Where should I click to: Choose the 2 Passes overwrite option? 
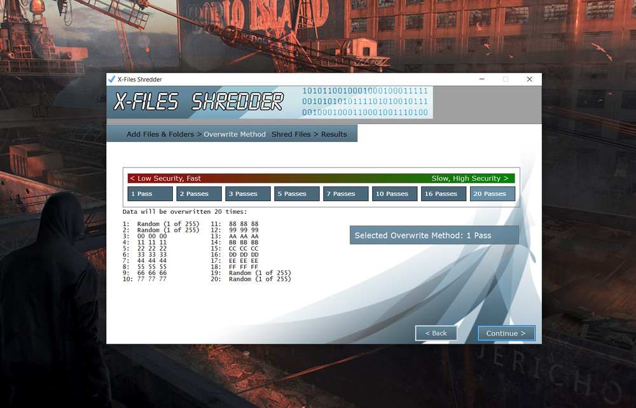199,194
